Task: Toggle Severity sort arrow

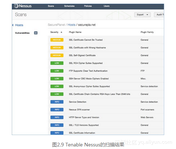Action: pos(61,32)
